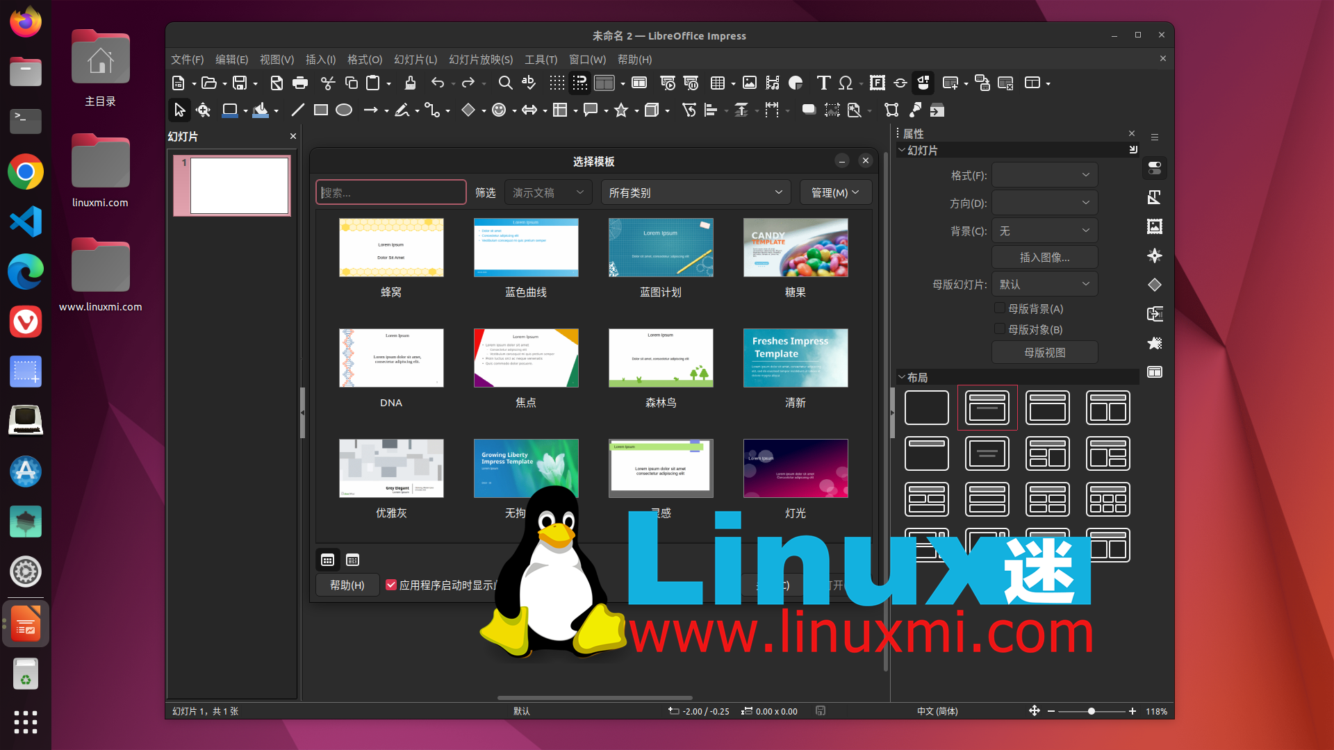
Task: Open the 格式(F) dropdown in properties
Action: pos(1044,175)
